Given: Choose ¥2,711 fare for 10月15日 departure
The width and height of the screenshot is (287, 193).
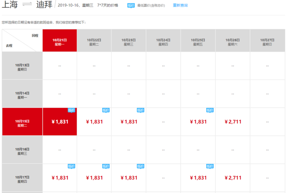Looking at the screenshot, I should [x=233, y=122].
